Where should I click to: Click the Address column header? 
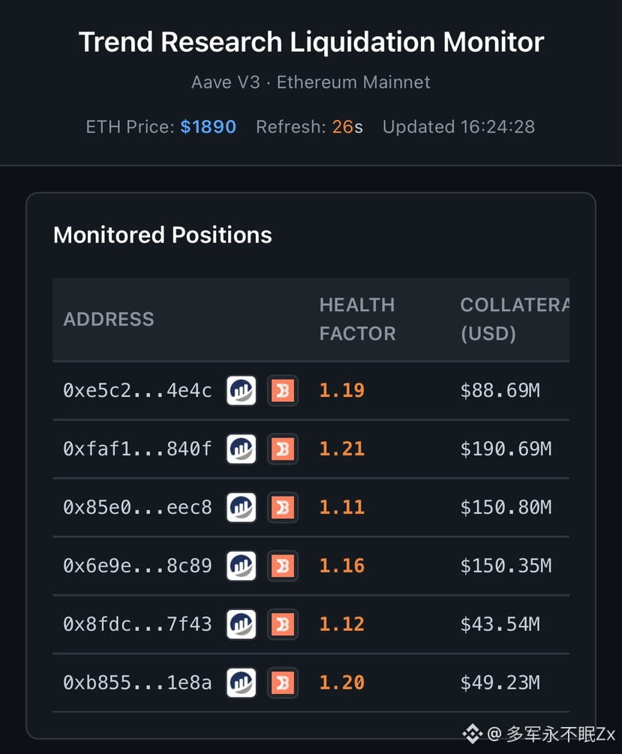(109, 319)
